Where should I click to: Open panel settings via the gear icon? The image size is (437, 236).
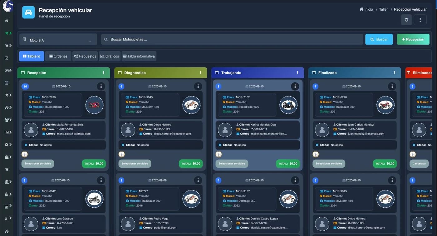[406, 20]
